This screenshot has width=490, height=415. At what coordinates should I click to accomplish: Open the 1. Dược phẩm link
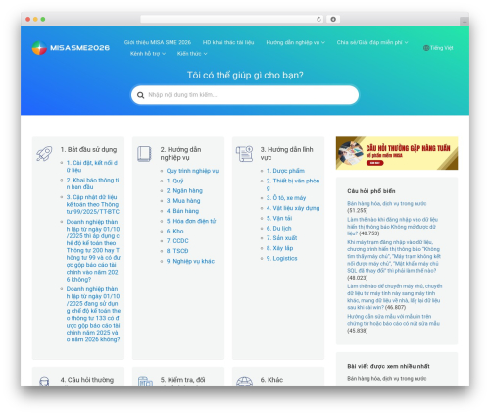(285, 171)
